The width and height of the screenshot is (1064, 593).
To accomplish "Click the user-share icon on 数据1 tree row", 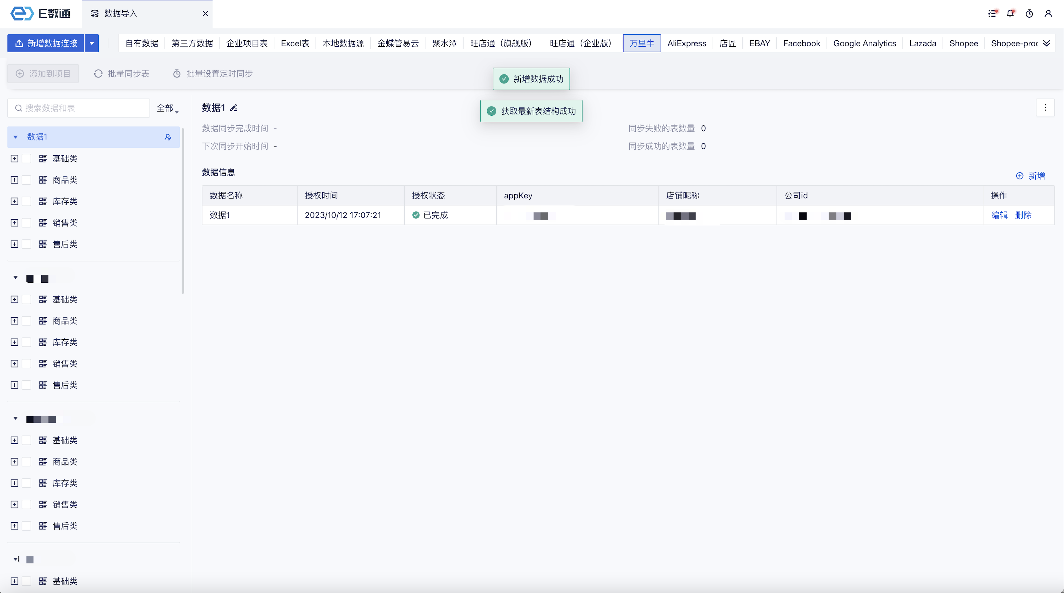I will [168, 137].
